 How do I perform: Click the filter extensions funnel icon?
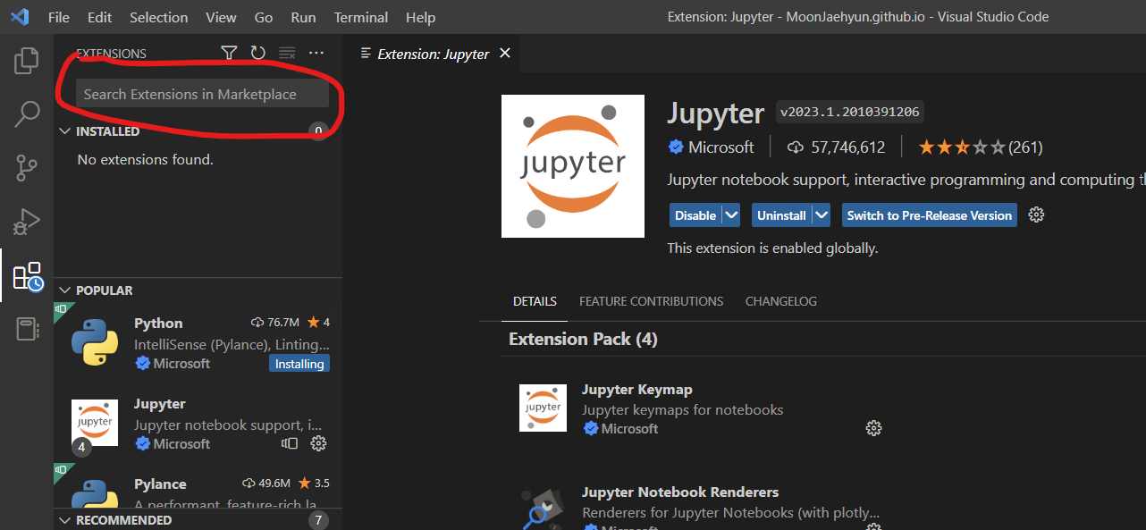coord(229,54)
